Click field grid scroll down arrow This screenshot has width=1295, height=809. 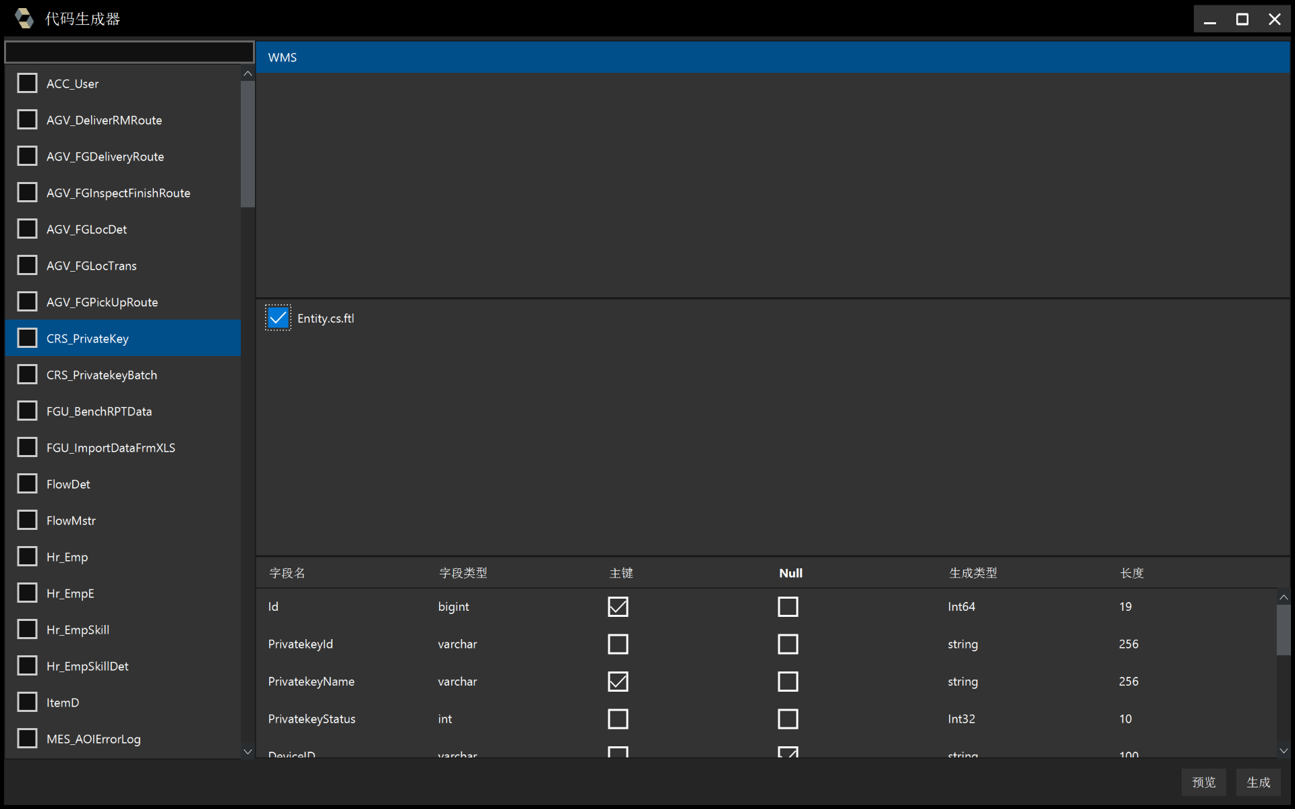(x=1284, y=750)
